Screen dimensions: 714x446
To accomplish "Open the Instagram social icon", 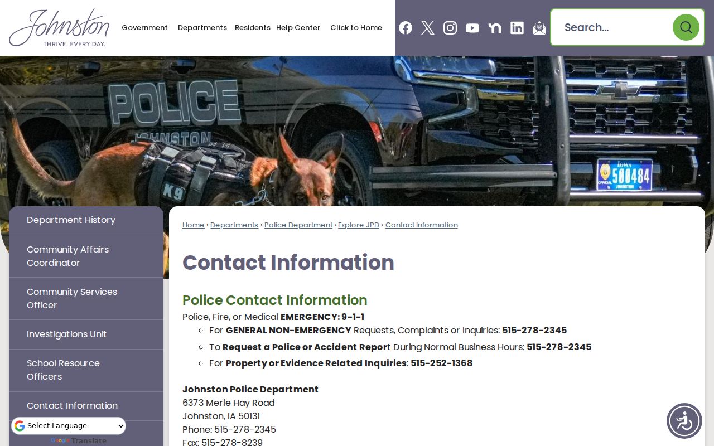I will pyautogui.click(x=450, y=28).
